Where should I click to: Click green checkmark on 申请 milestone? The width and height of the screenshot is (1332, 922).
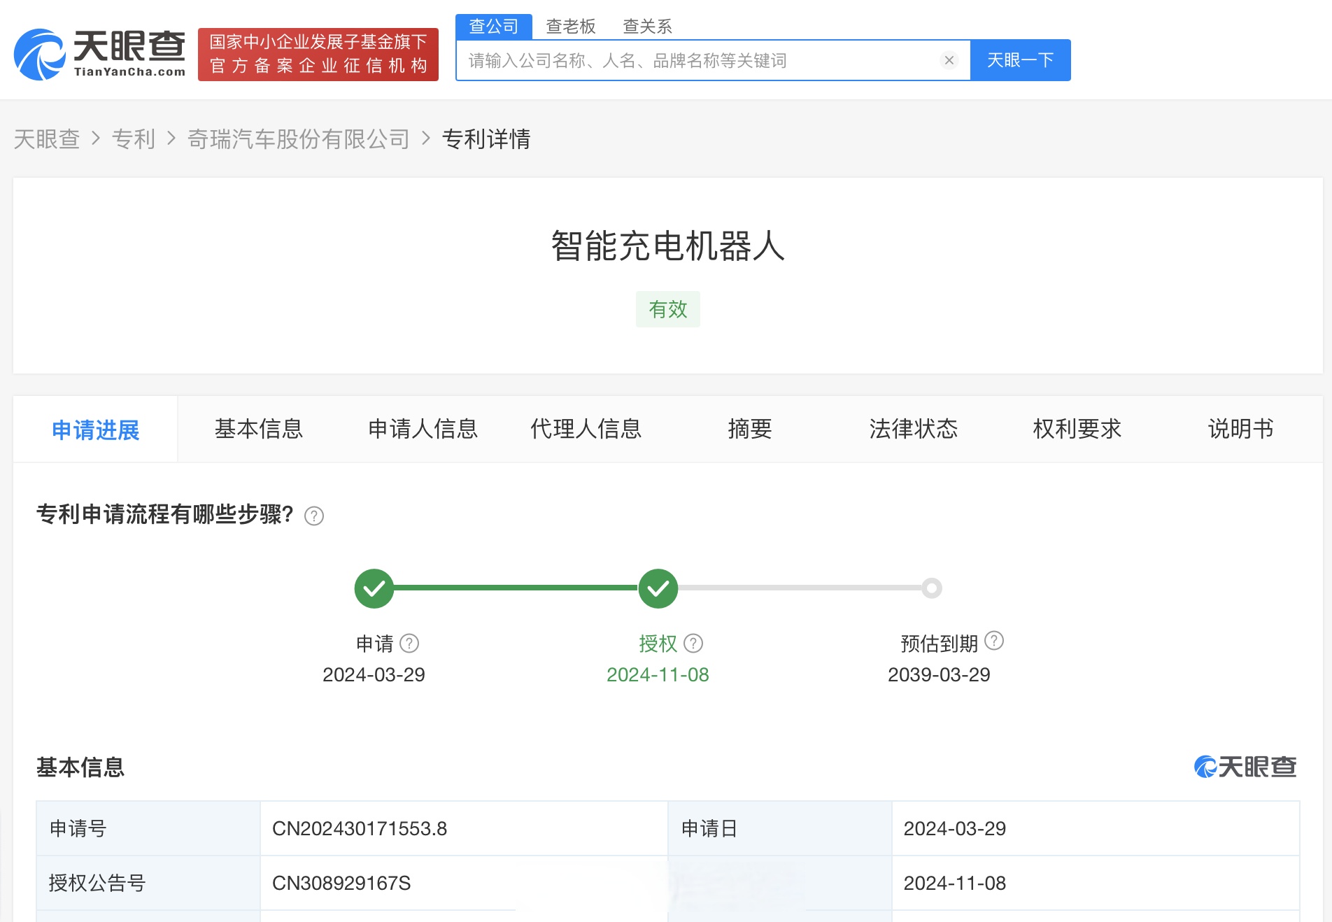(x=374, y=588)
